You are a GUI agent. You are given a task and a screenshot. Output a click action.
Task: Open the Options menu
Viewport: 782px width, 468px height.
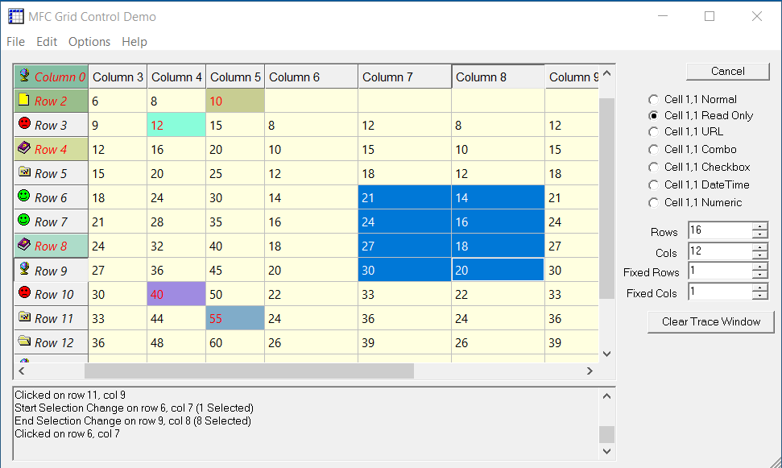click(x=89, y=42)
